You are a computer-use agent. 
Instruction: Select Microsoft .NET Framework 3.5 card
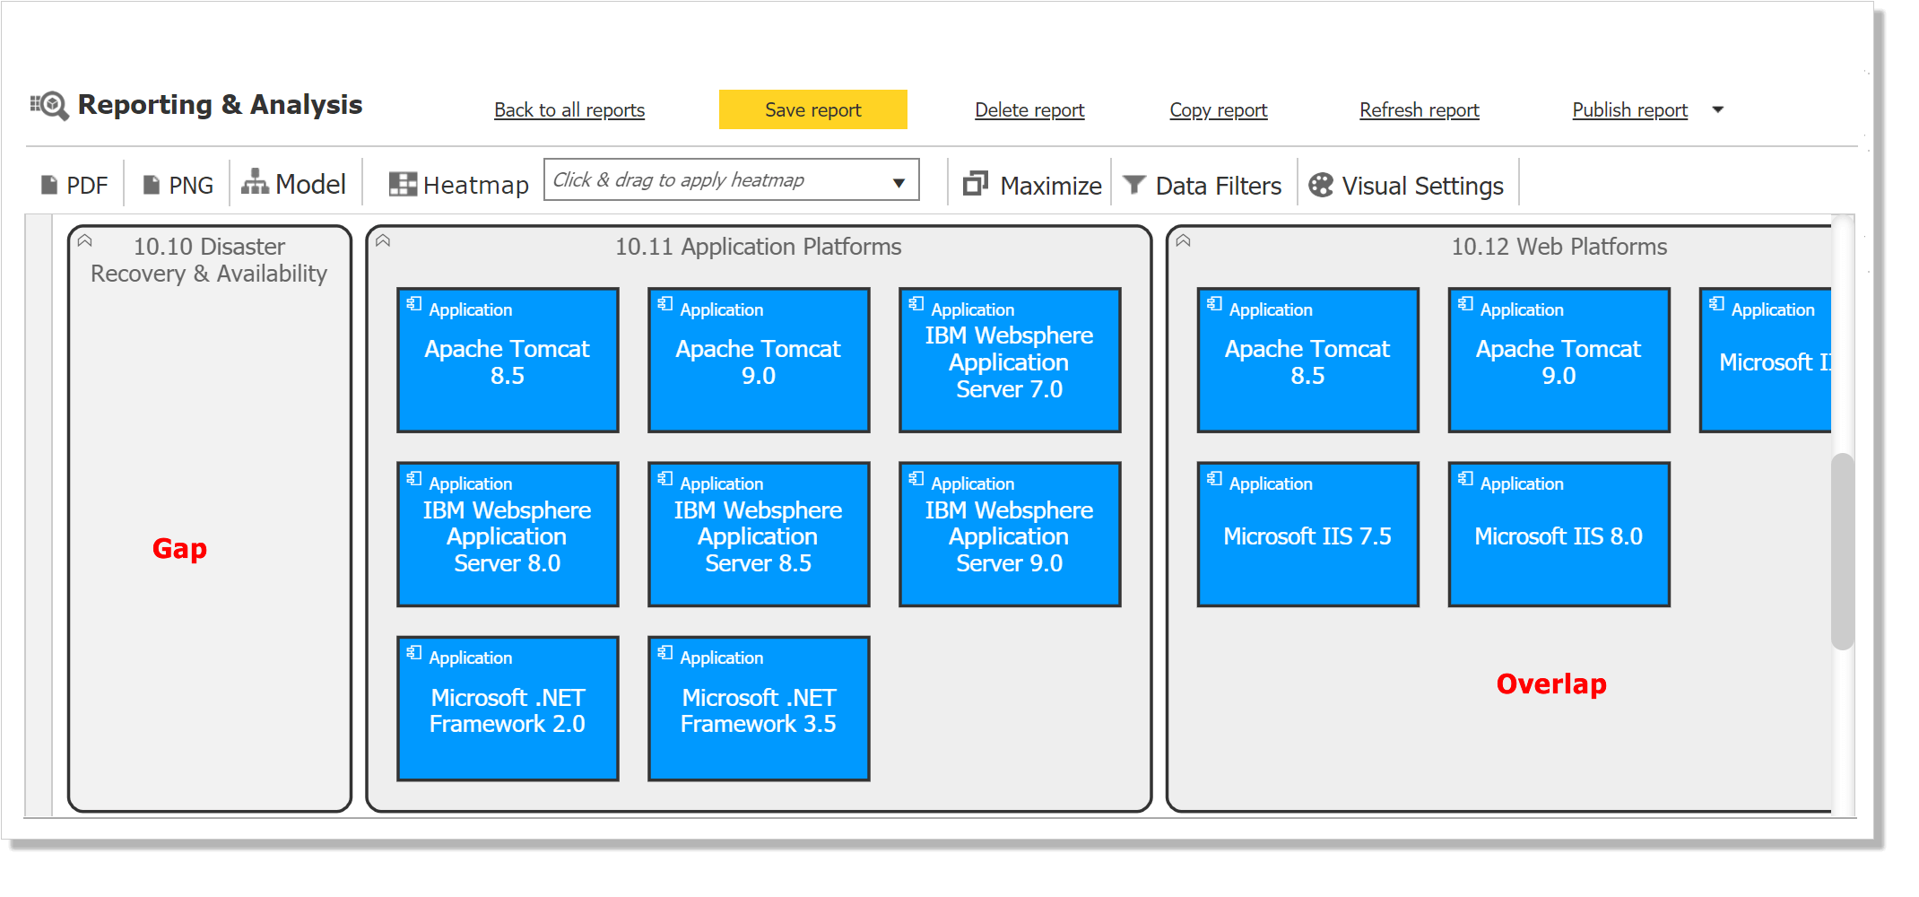[759, 709]
